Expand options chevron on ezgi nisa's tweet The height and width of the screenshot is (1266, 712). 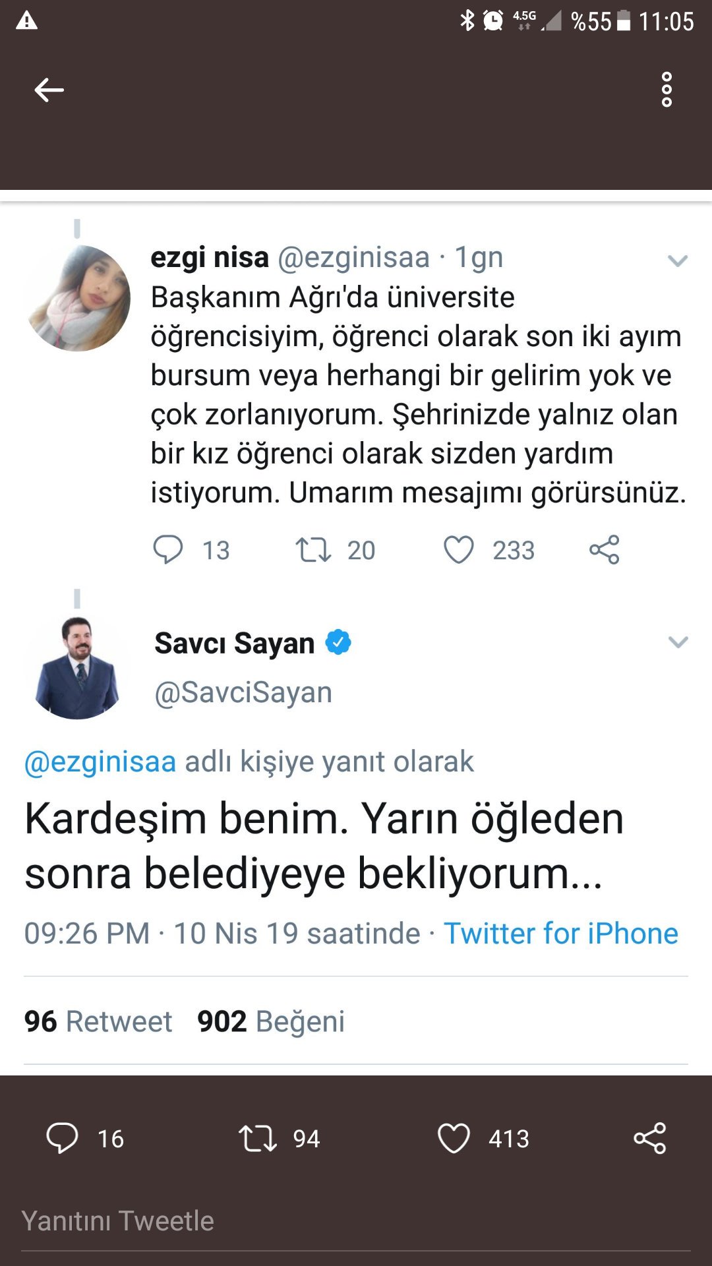click(x=678, y=261)
